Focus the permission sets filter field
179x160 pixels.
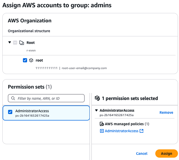pyautogui.click(x=46, y=98)
